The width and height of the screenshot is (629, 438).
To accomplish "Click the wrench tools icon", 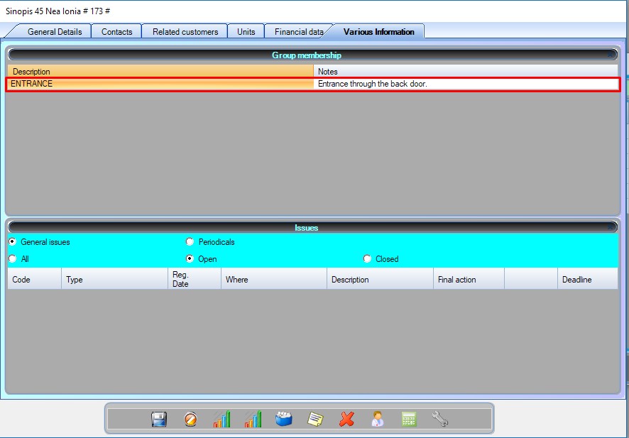I will (439, 420).
